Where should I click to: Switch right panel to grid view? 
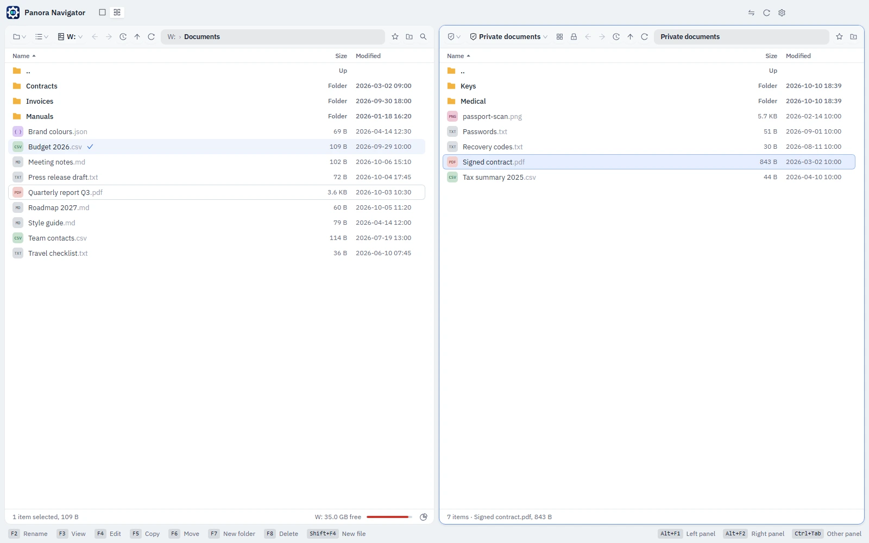click(x=559, y=37)
